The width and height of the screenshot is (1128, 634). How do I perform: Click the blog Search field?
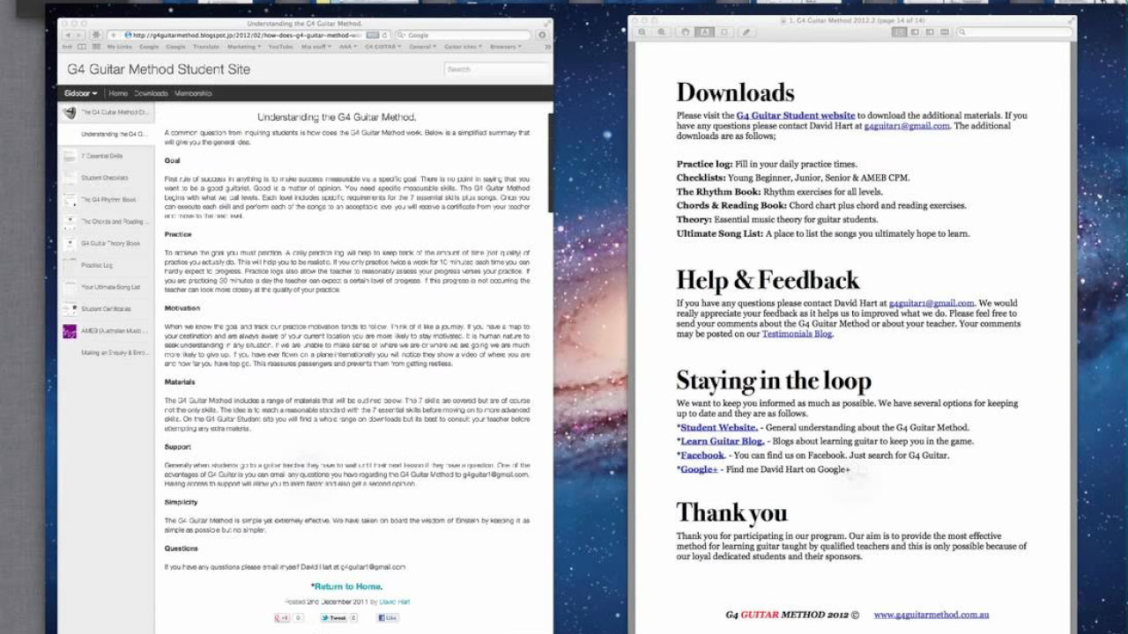pos(496,70)
